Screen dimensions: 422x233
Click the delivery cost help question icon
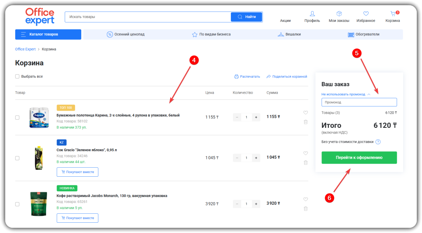(x=378, y=142)
